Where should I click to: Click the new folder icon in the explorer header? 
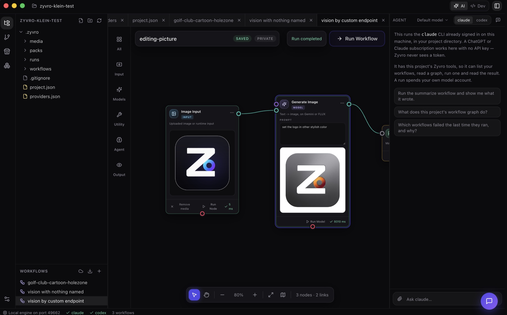coord(90,21)
